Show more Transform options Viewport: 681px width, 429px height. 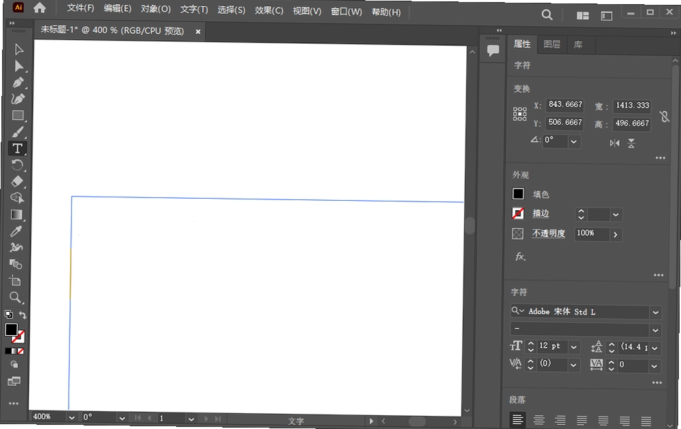pos(660,158)
